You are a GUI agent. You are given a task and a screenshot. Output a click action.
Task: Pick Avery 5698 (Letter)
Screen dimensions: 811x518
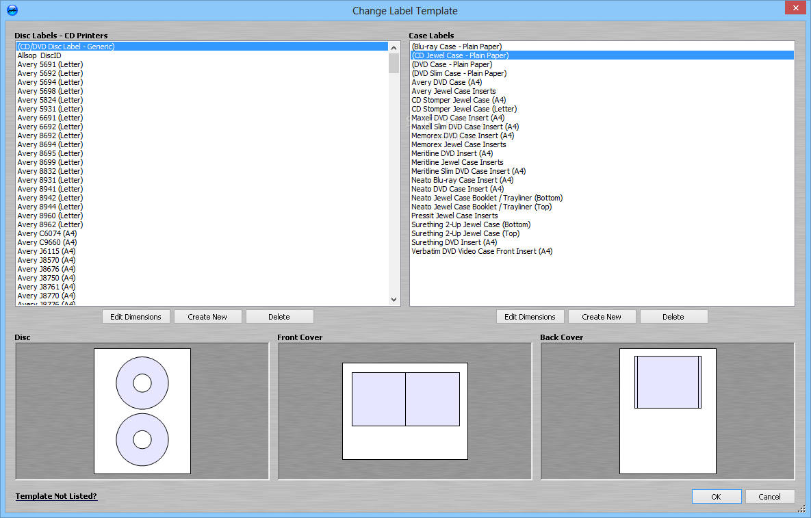click(x=202, y=91)
